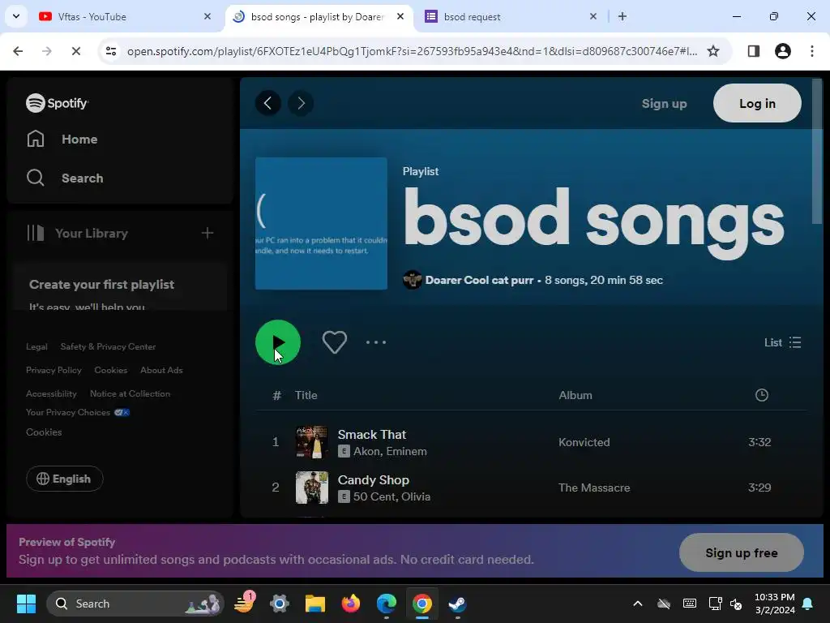Screen dimensions: 830x623
Task: Open The Massacre album link
Action: pos(594,488)
